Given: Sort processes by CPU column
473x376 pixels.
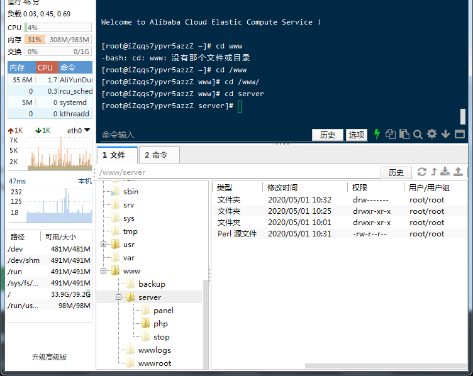Looking at the screenshot, I should pos(47,67).
